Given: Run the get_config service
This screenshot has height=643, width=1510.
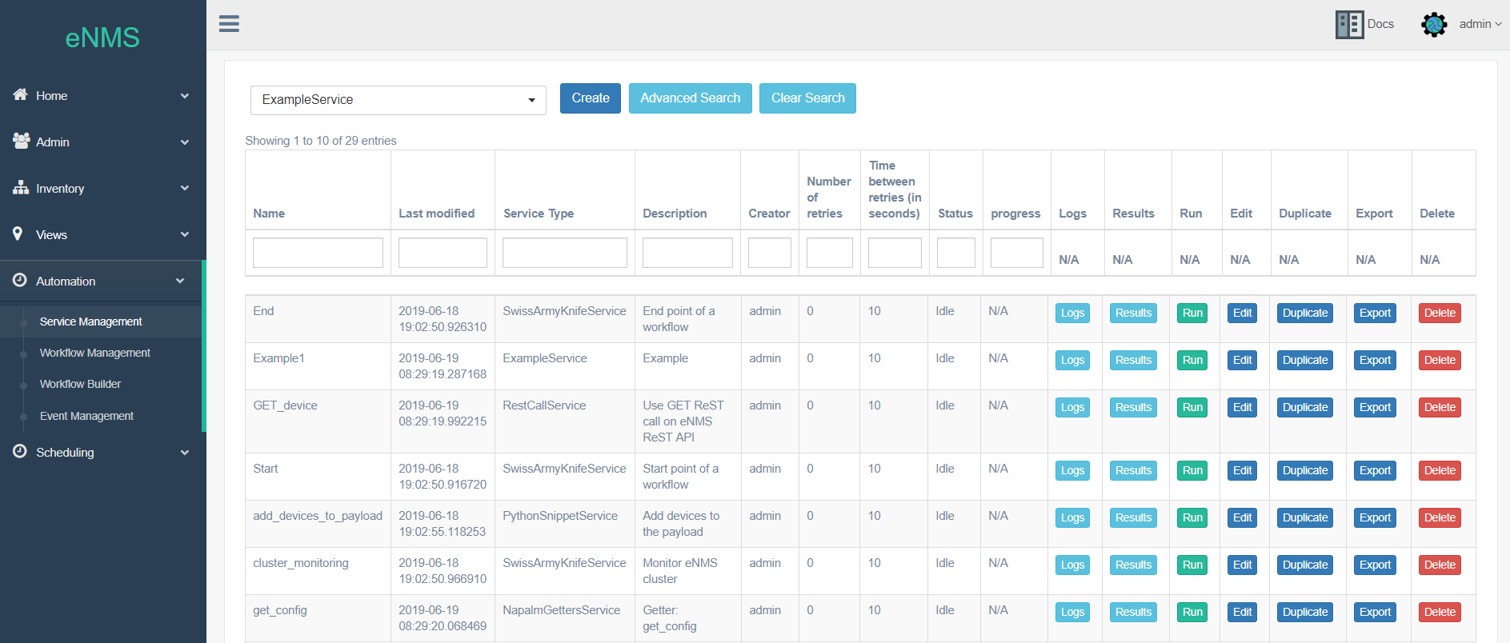Looking at the screenshot, I should pyautogui.click(x=1192, y=613).
